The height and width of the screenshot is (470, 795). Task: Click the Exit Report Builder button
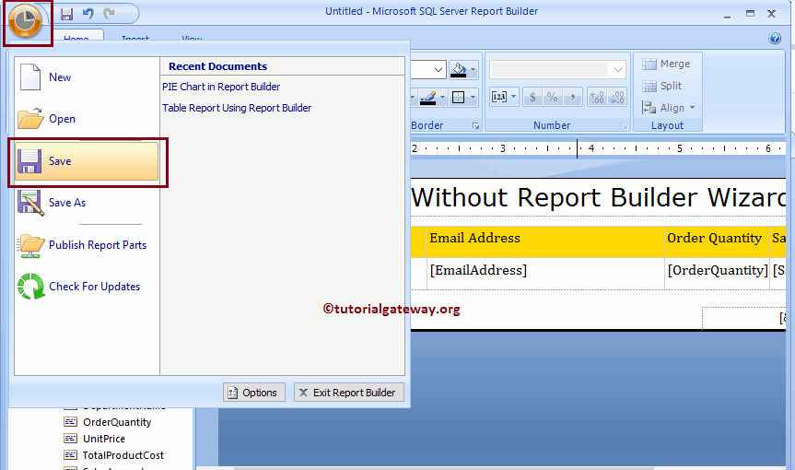[x=349, y=393]
